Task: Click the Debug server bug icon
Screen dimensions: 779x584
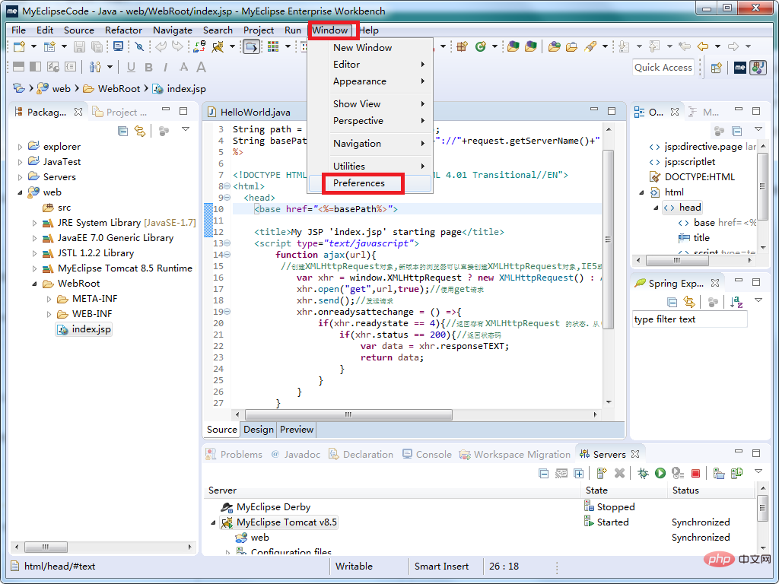Action: click(643, 473)
